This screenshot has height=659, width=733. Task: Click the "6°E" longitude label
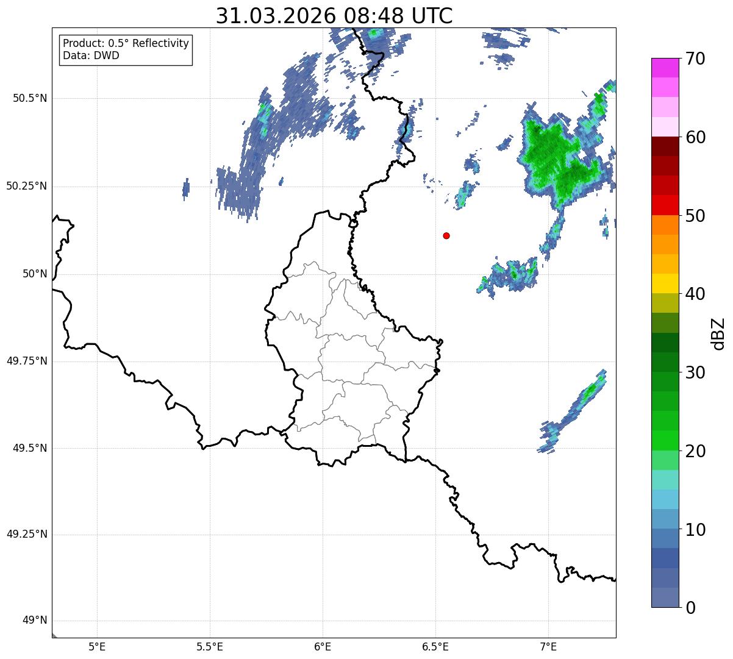point(323,646)
